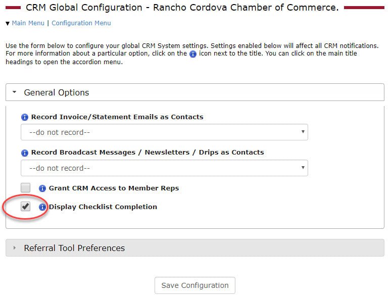Enable Grant CRM Access to Member Reps checkbox
The height and width of the screenshot is (300, 392).
pos(25,187)
